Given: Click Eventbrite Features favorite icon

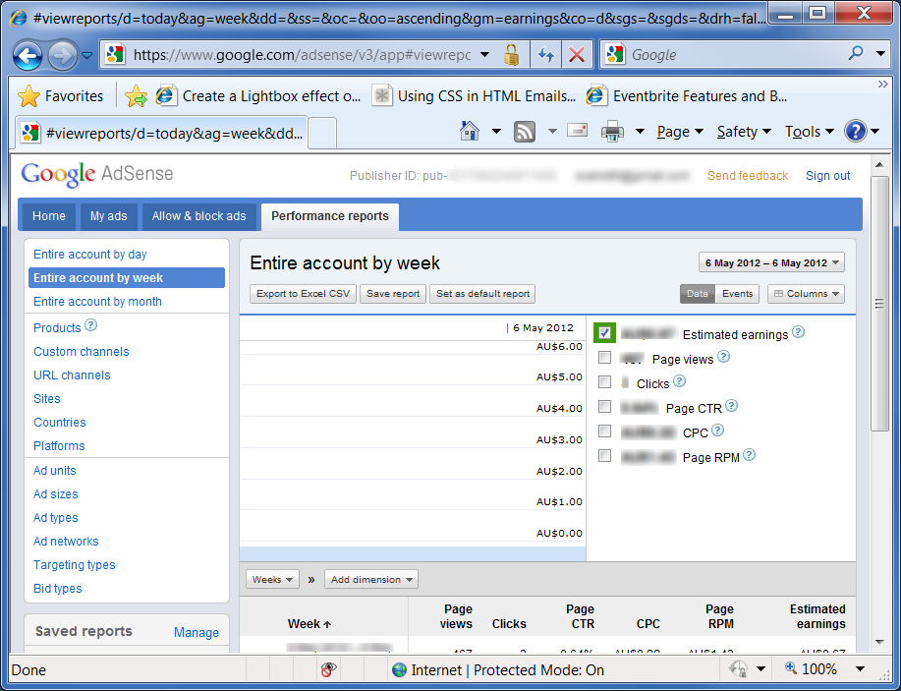Looking at the screenshot, I should (595, 96).
